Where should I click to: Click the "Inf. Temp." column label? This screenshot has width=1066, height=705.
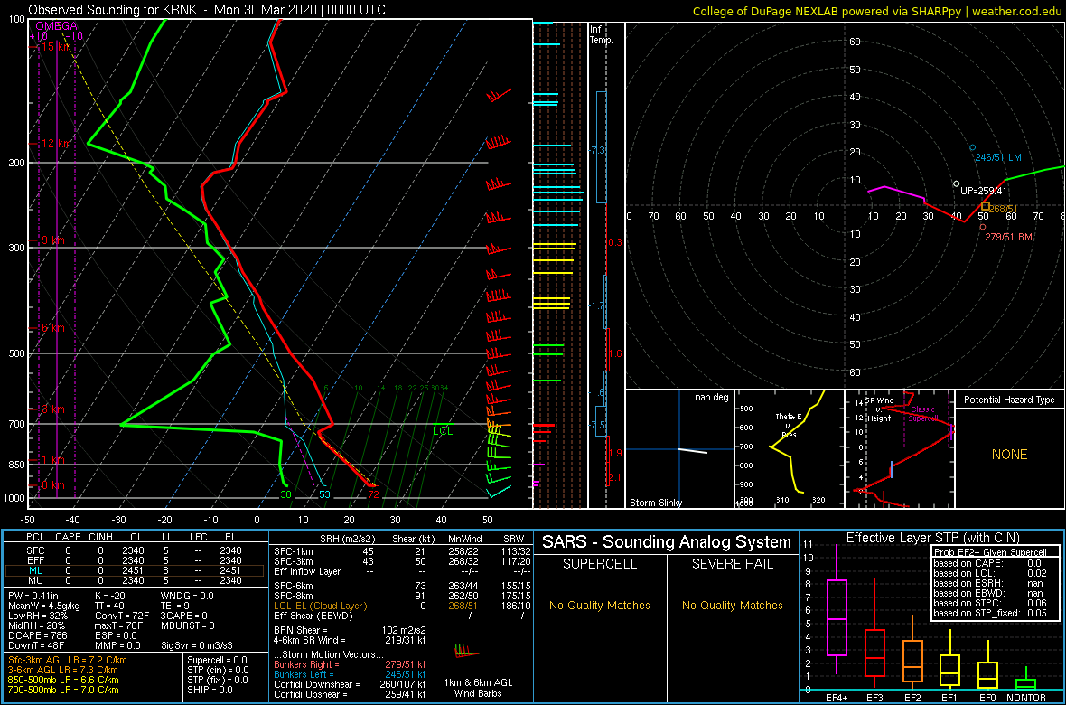(x=602, y=34)
